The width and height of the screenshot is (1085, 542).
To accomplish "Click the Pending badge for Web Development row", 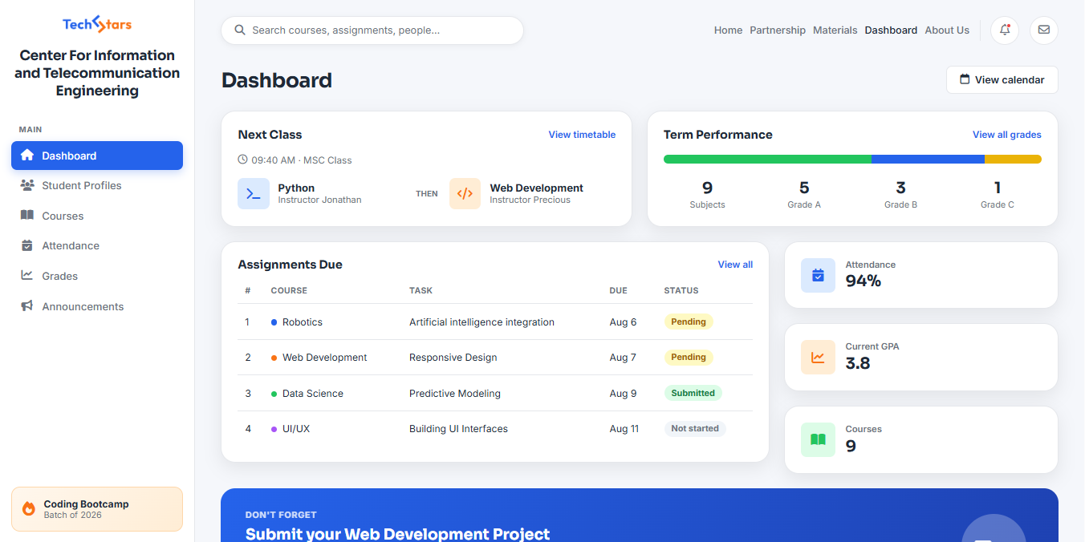I will click(689, 357).
